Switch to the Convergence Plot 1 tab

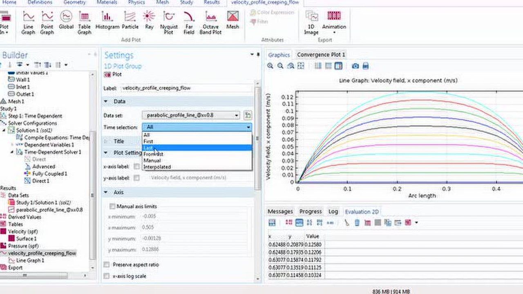(321, 55)
